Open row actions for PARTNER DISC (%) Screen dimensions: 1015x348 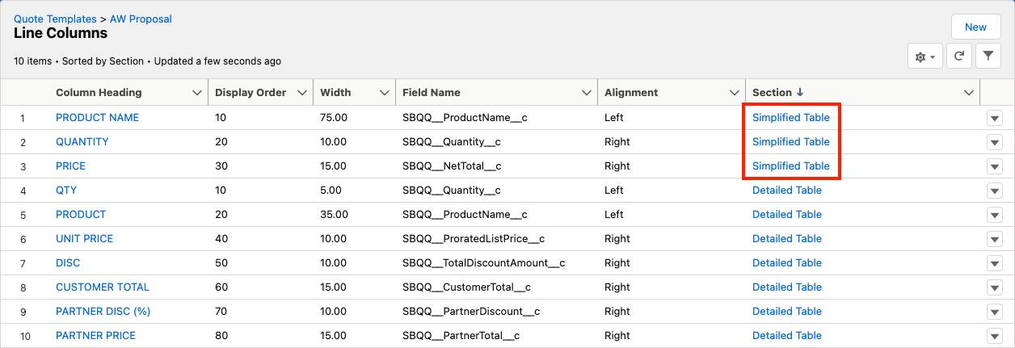(994, 312)
